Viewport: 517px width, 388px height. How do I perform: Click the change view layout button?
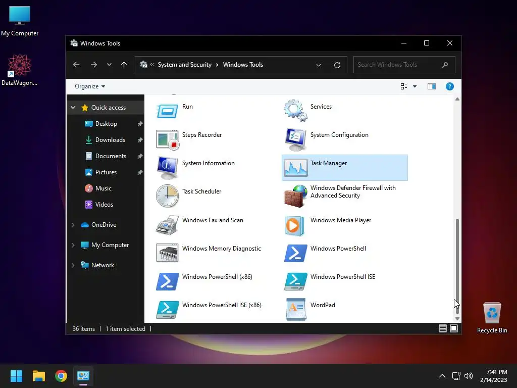pyautogui.click(x=404, y=86)
